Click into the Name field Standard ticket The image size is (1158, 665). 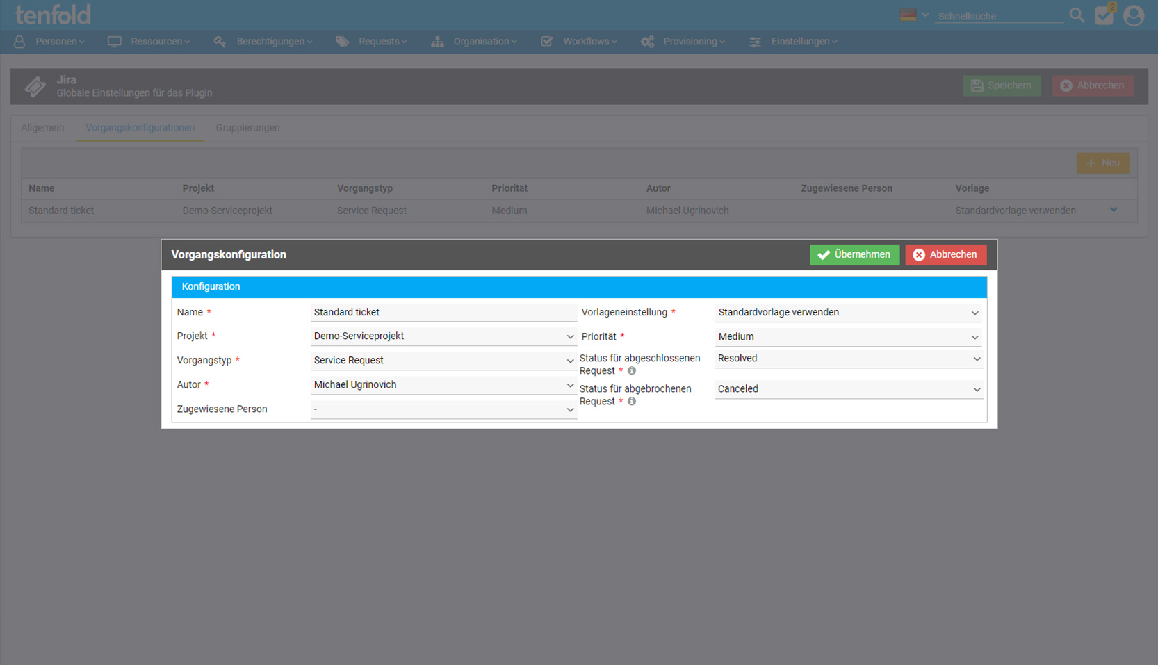coord(443,313)
